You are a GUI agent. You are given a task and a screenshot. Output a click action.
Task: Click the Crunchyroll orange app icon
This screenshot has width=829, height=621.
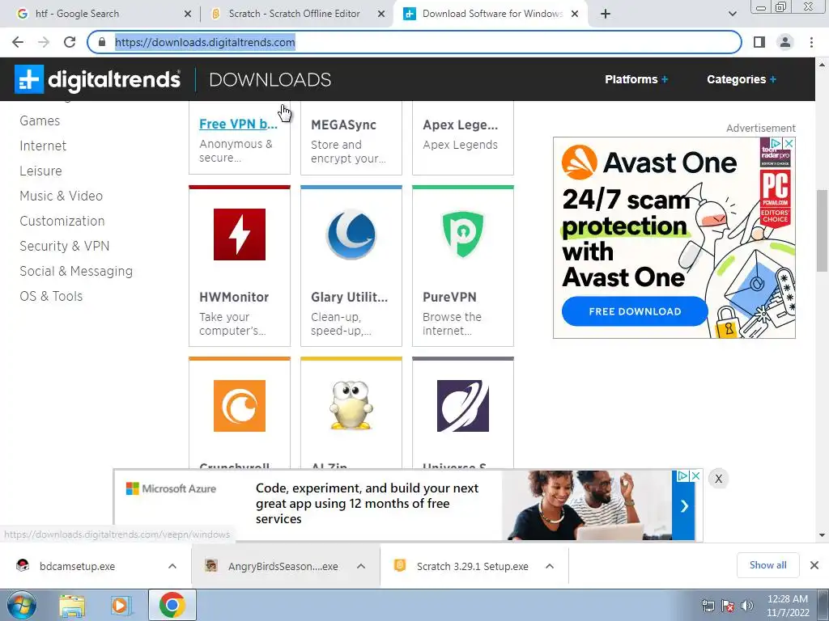point(240,406)
